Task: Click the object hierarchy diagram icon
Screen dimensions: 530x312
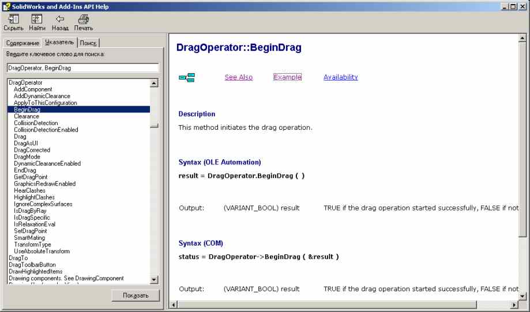Action: point(186,78)
